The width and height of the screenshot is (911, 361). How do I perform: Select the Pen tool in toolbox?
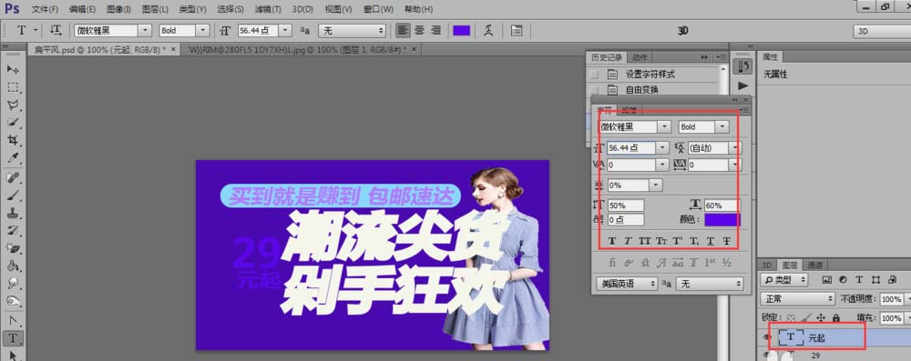click(13, 320)
